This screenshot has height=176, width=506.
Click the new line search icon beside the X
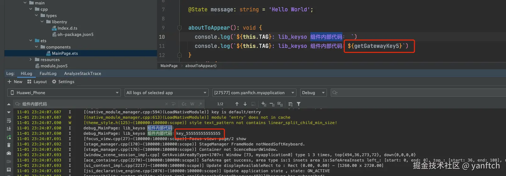(173, 104)
